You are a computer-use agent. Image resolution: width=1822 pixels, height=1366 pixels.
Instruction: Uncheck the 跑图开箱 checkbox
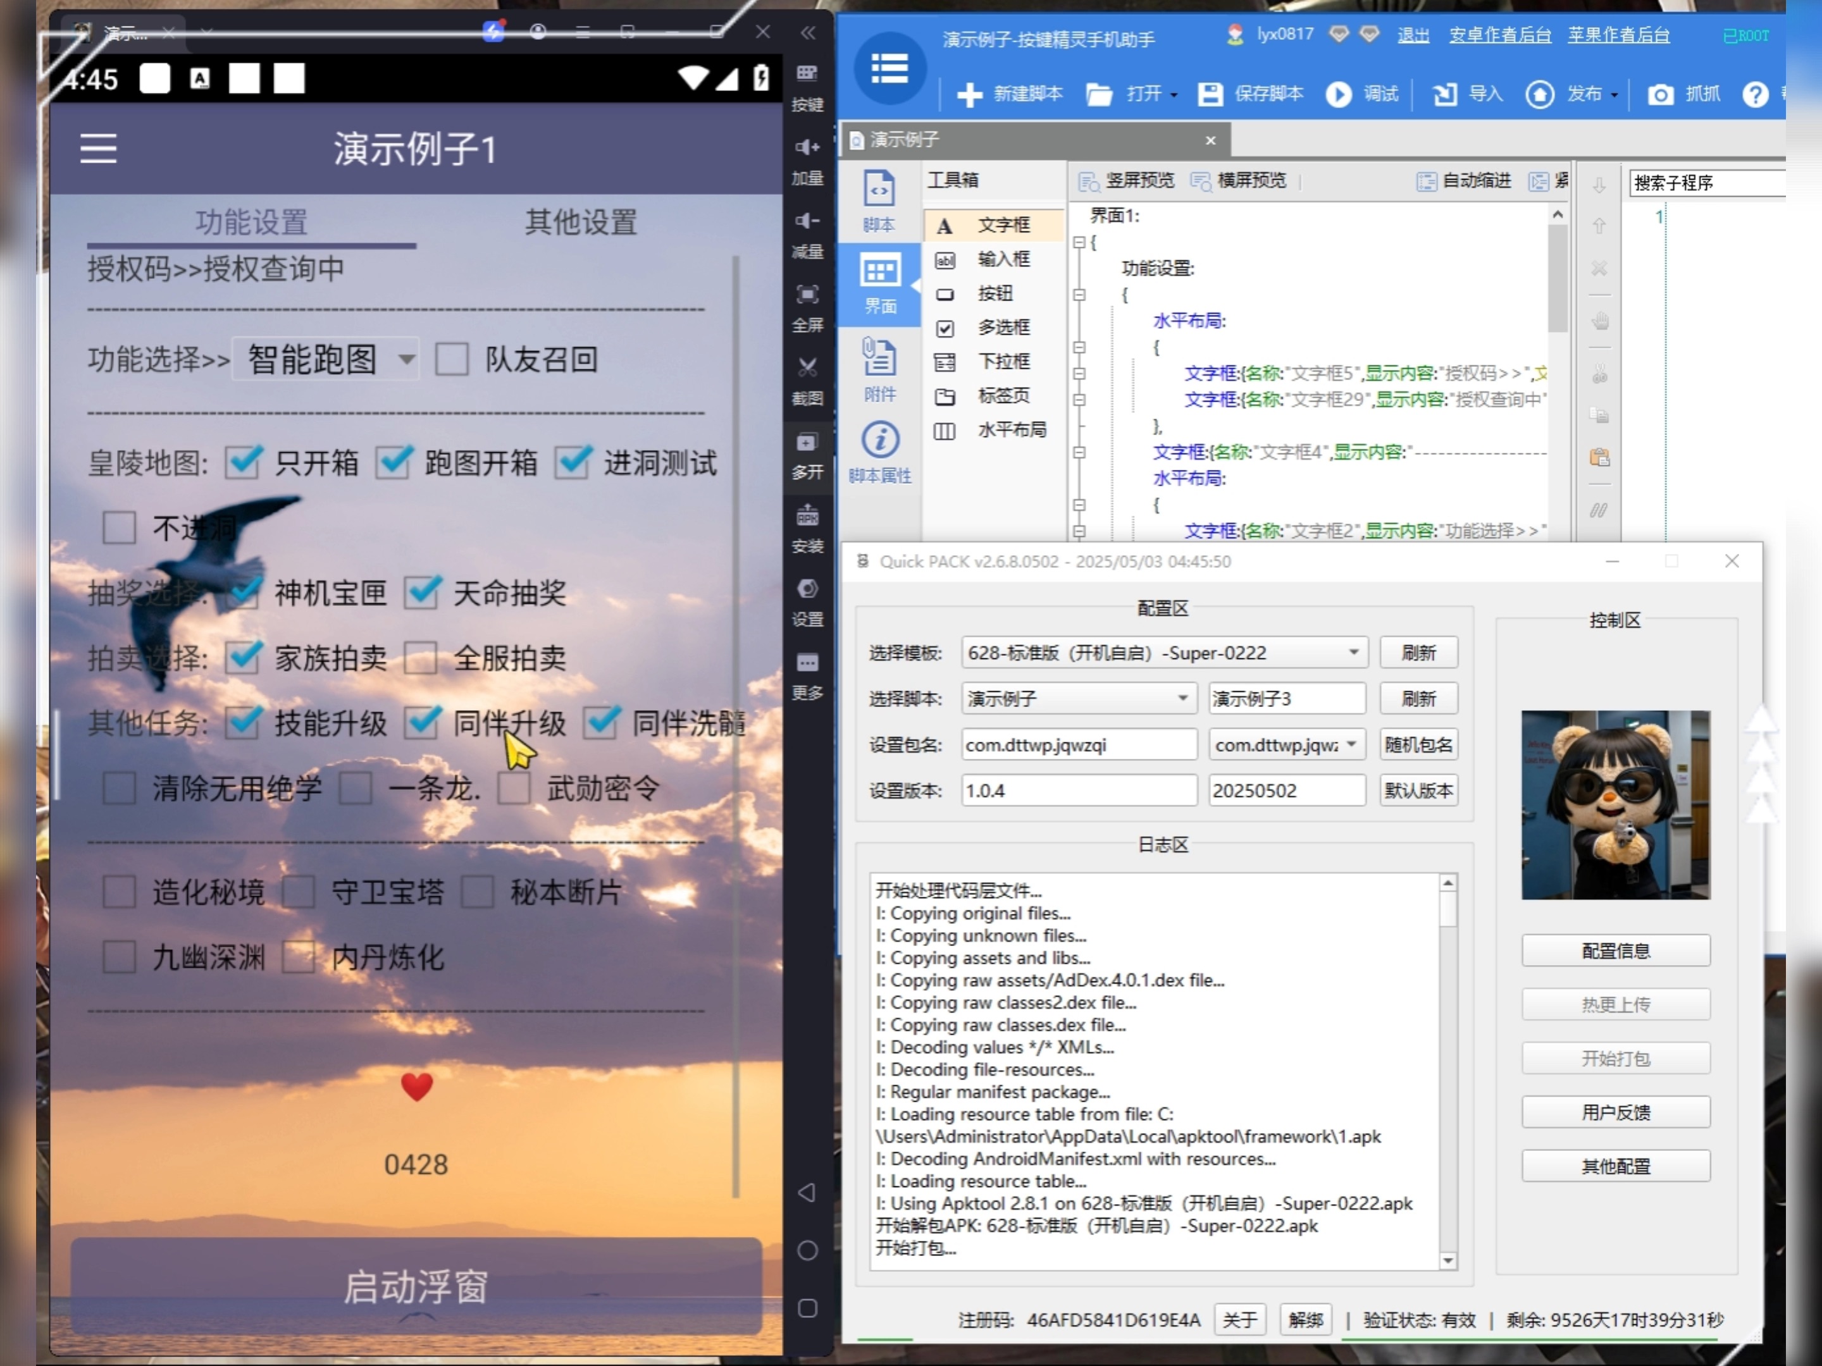[395, 463]
